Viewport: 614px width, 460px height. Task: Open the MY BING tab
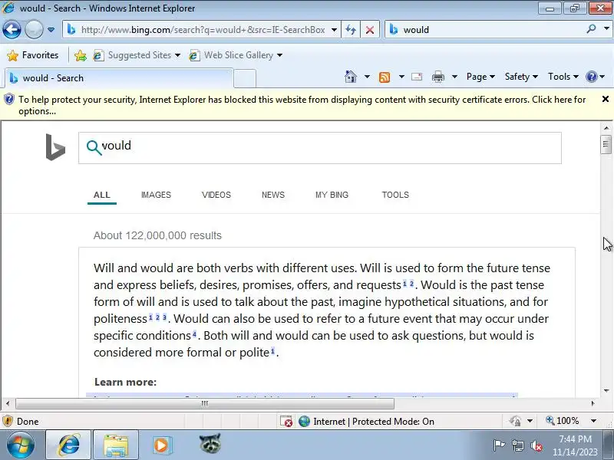[x=332, y=195]
